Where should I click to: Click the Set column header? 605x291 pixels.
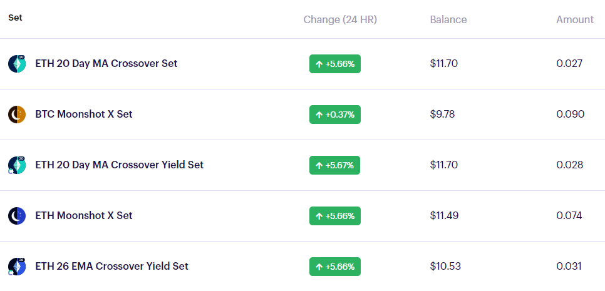[15, 18]
